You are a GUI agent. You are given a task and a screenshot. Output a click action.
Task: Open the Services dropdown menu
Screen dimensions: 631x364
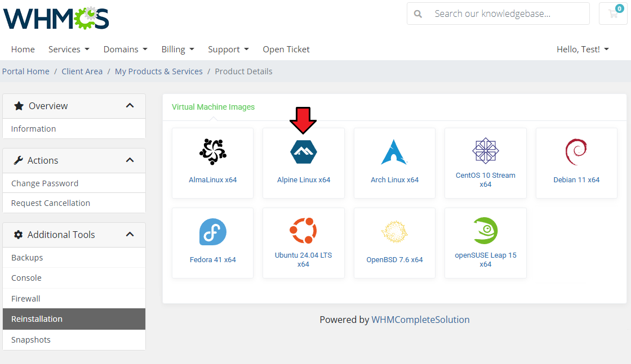[69, 50]
